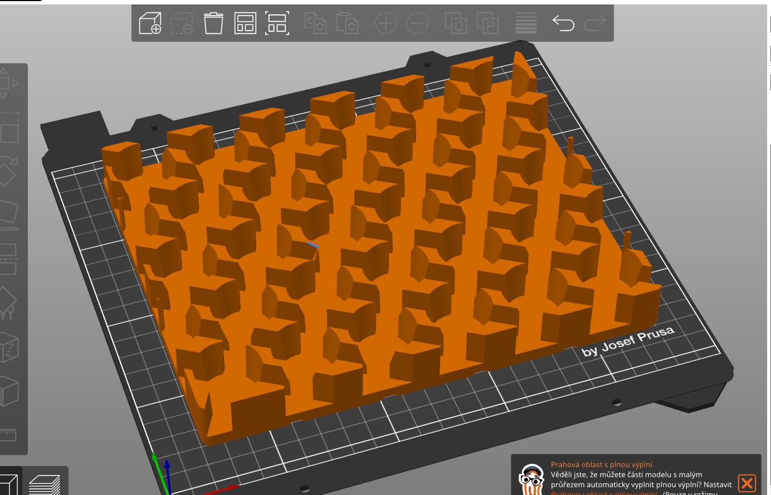771x495 pixels.
Task: Arrange all objects on the bed
Action: [245, 23]
